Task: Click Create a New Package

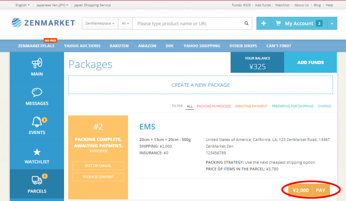Action: (200, 85)
